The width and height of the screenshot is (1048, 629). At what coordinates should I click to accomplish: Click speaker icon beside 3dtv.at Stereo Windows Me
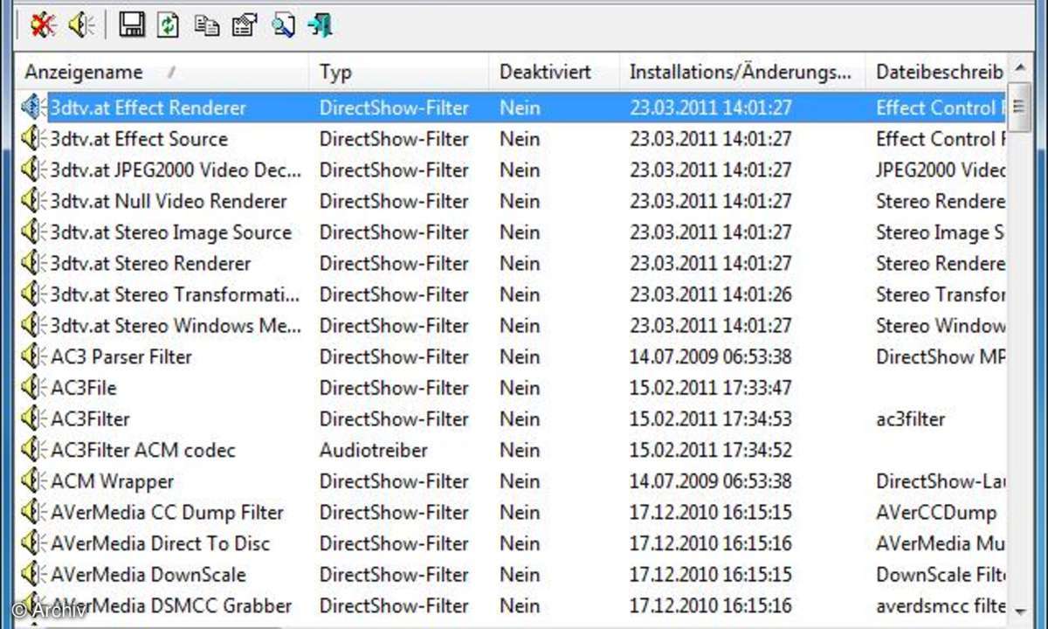pyautogui.click(x=32, y=326)
